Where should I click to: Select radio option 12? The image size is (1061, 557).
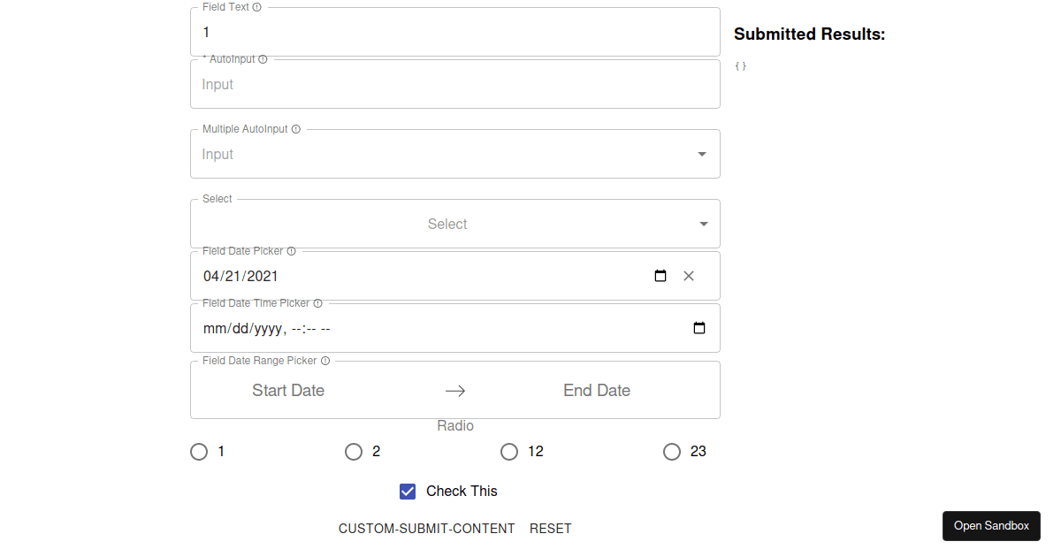509,452
